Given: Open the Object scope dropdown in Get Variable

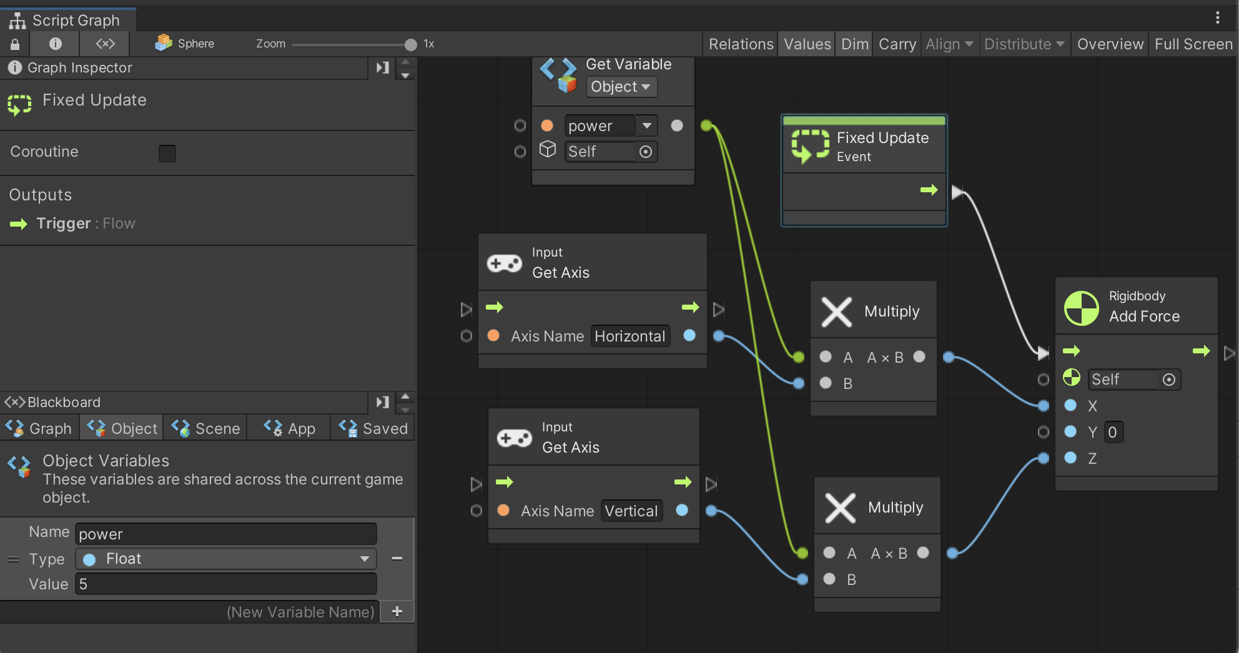Looking at the screenshot, I should point(621,87).
